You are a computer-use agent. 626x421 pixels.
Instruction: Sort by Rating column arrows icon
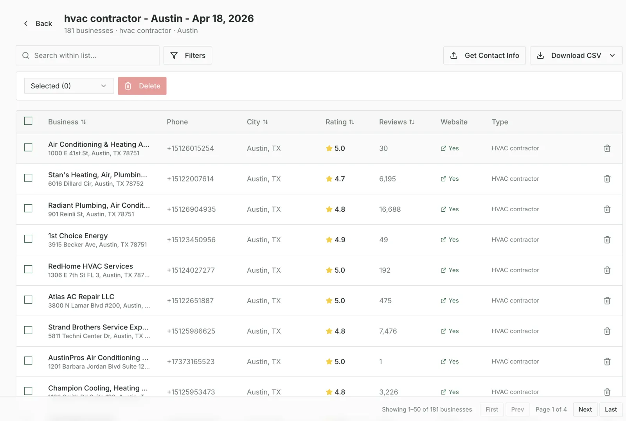coord(352,122)
